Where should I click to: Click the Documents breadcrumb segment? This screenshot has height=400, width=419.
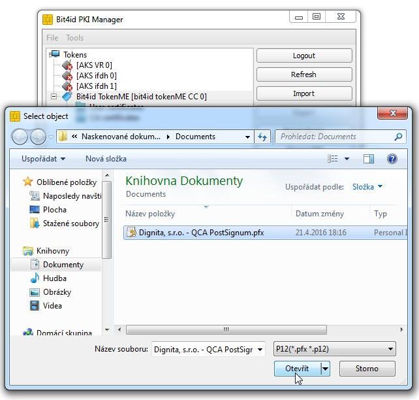(195, 137)
